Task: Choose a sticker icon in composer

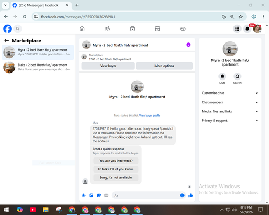Action: tap(98, 195)
